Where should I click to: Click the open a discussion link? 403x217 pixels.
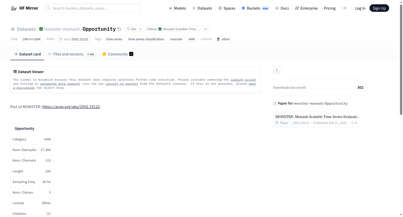(252, 84)
